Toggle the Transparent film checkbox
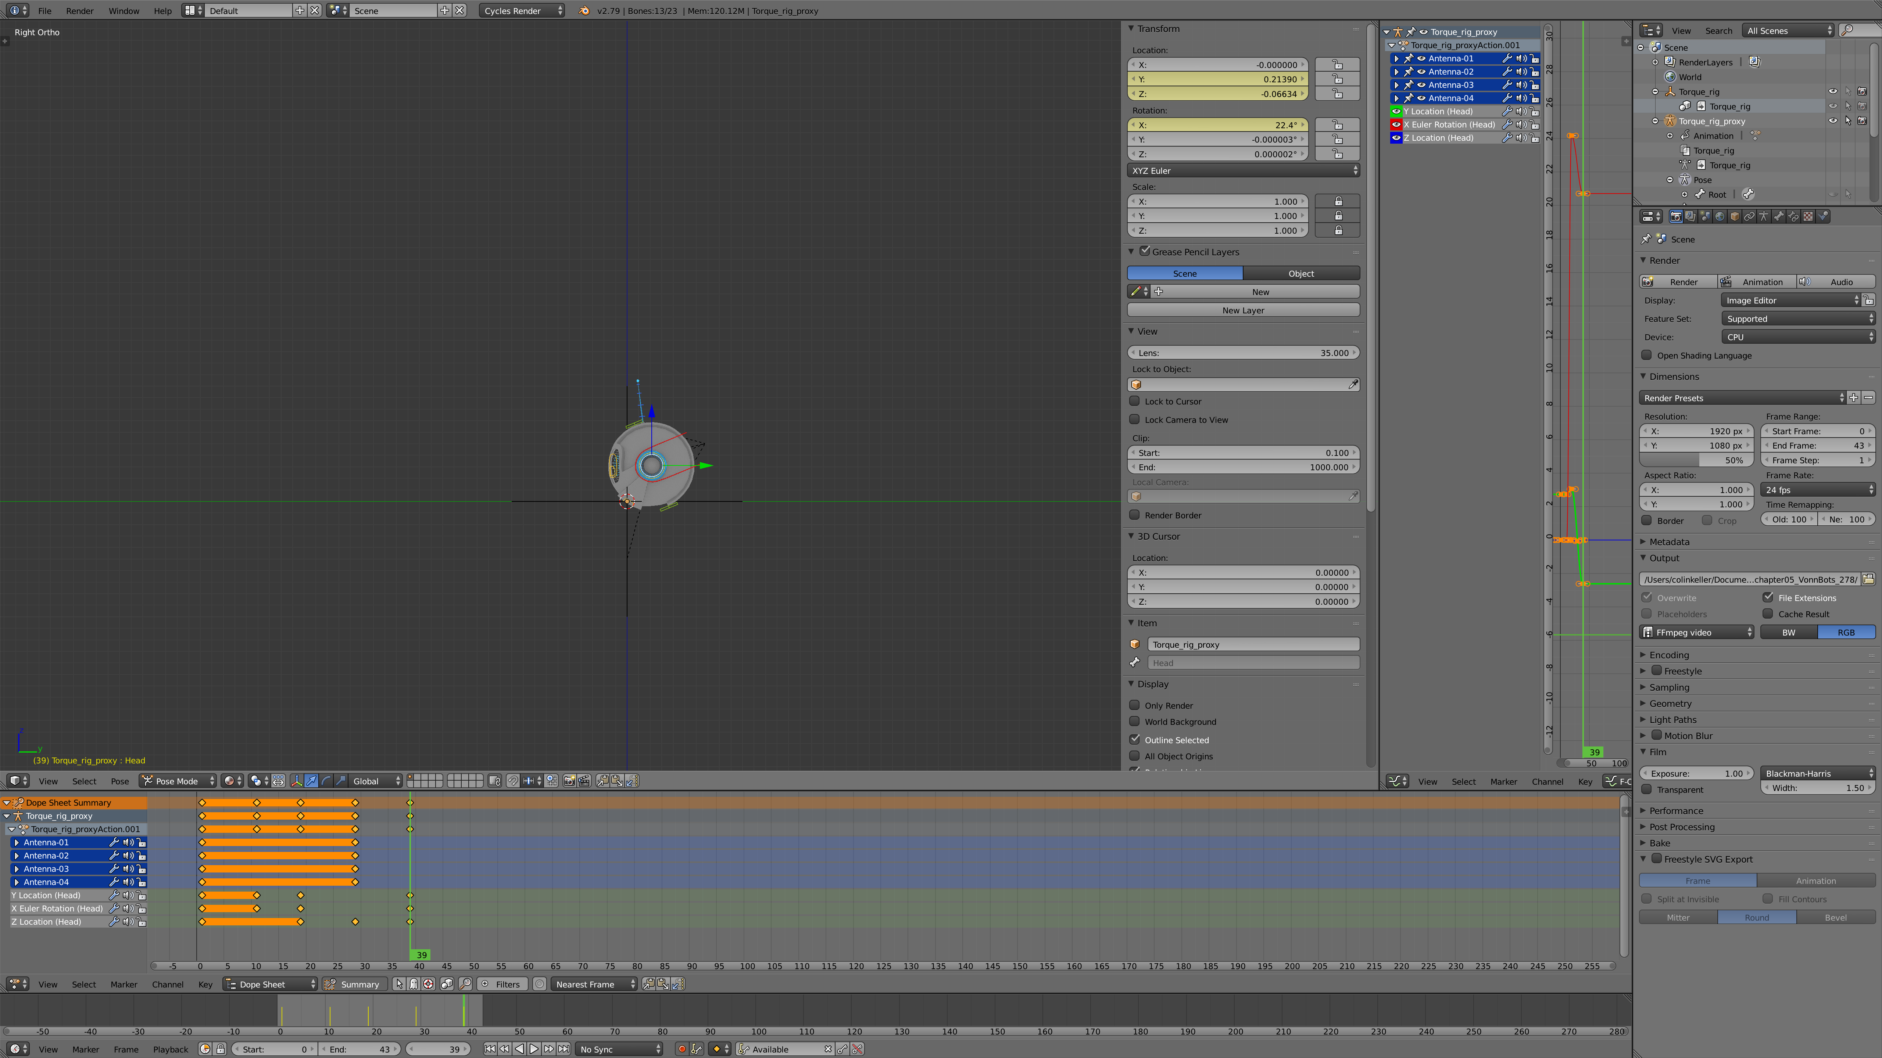This screenshot has width=1882, height=1058. click(x=1647, y=789)
